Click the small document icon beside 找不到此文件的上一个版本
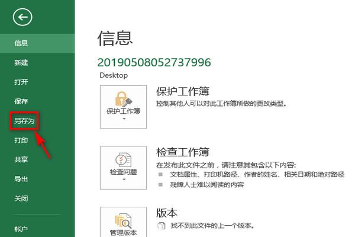 pyautogui.click(x=161, y=226)
